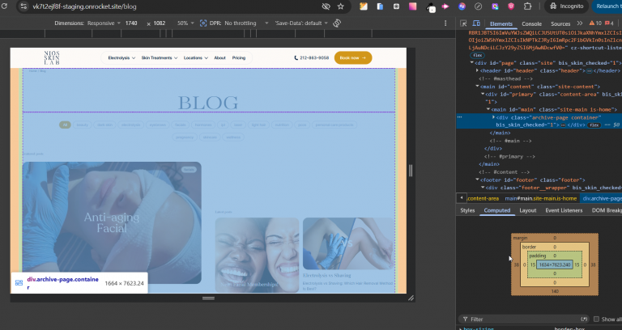Click the About link in site navigation

pos(219,58)
